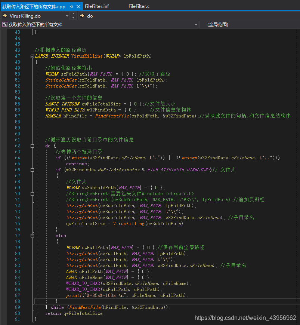The image size is (300, 325).
Task: Select the 获取传入路径下的所有文件.cpp tab
Action: click(34, 7)
